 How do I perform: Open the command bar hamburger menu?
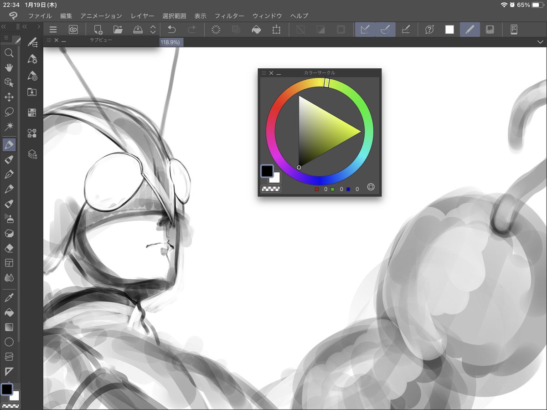pyautogui.click(x=53, y=30)
